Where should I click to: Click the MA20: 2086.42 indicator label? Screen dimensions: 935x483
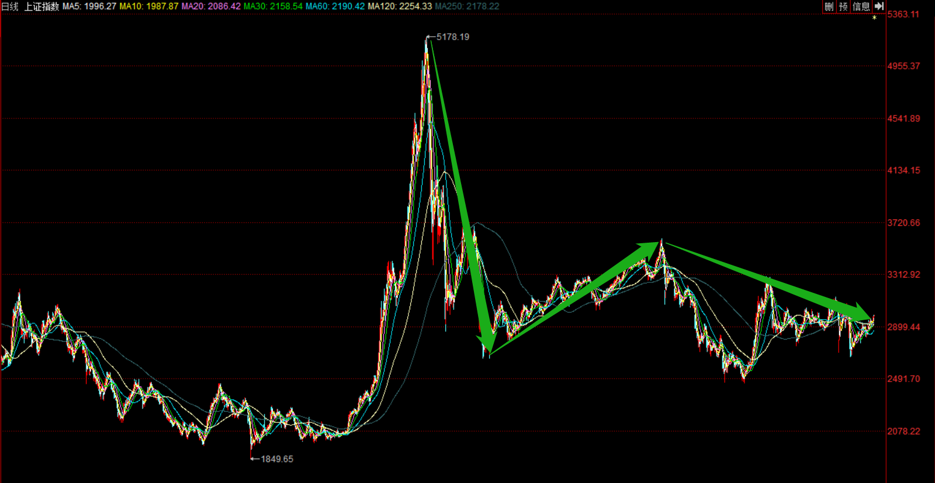point(211,6)
